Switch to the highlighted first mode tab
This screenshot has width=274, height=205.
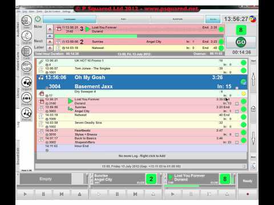coord(70,19)
